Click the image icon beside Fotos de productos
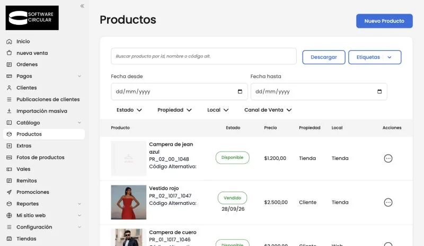Viewport: 424px width, 246px height. 9,157
